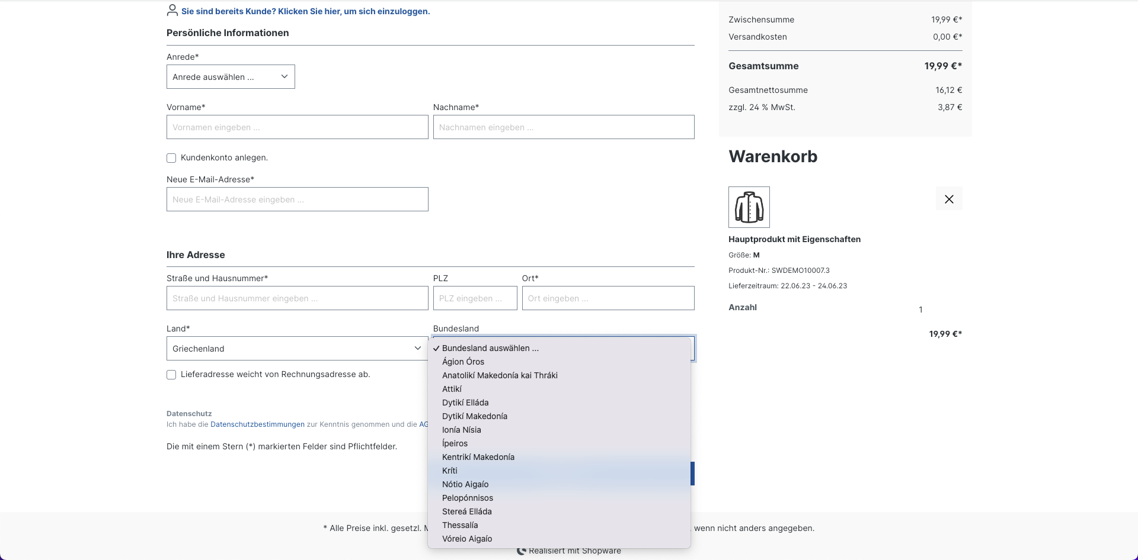This screenshot has height=560, width=1138.
Task: Click the Versandkosten 0,00 € value
Action: pos(947,37)
